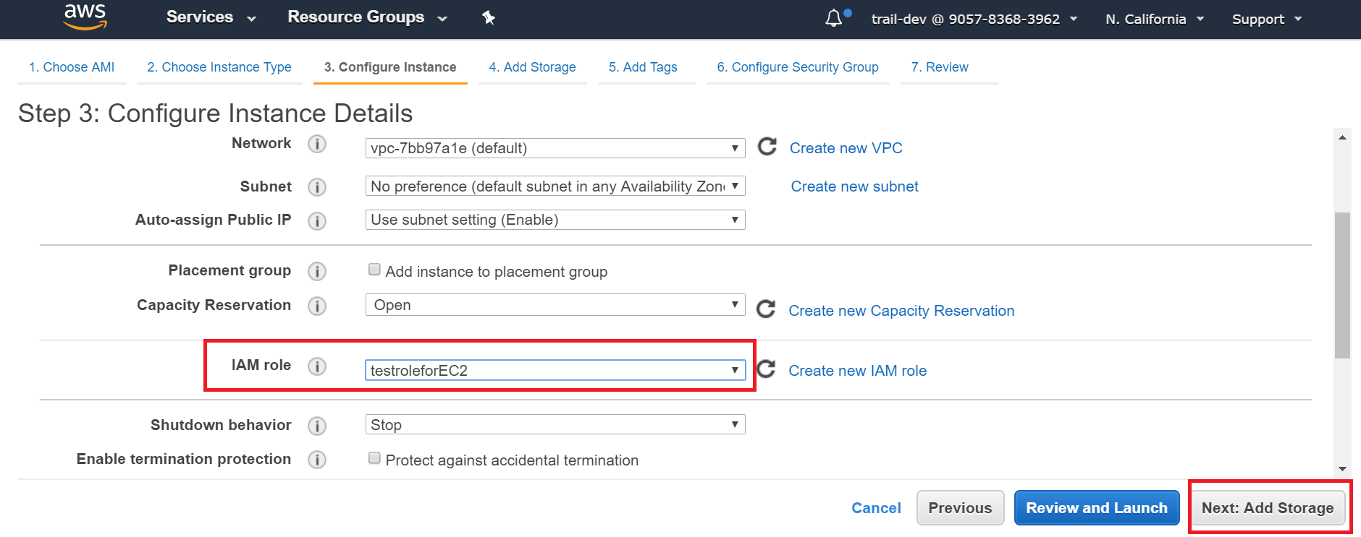The image size is (1361, 537).
Task: Click info icon beside Subnet label
Action: [x=316, y=187]
